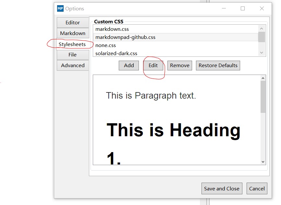Switch to the File tab

(72, 54)
